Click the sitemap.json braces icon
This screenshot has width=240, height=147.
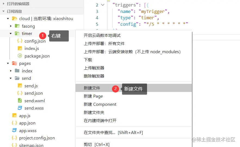pos(14,145)
